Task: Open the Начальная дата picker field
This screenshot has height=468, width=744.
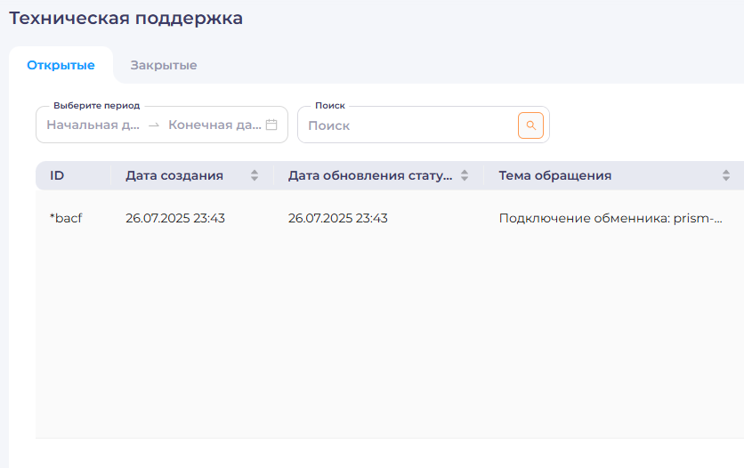Action: [x=93, y=125]
